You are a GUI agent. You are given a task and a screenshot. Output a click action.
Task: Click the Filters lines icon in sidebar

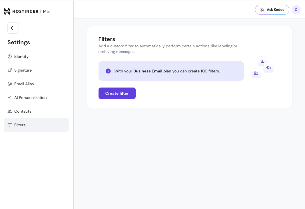[x=10, y=125]
